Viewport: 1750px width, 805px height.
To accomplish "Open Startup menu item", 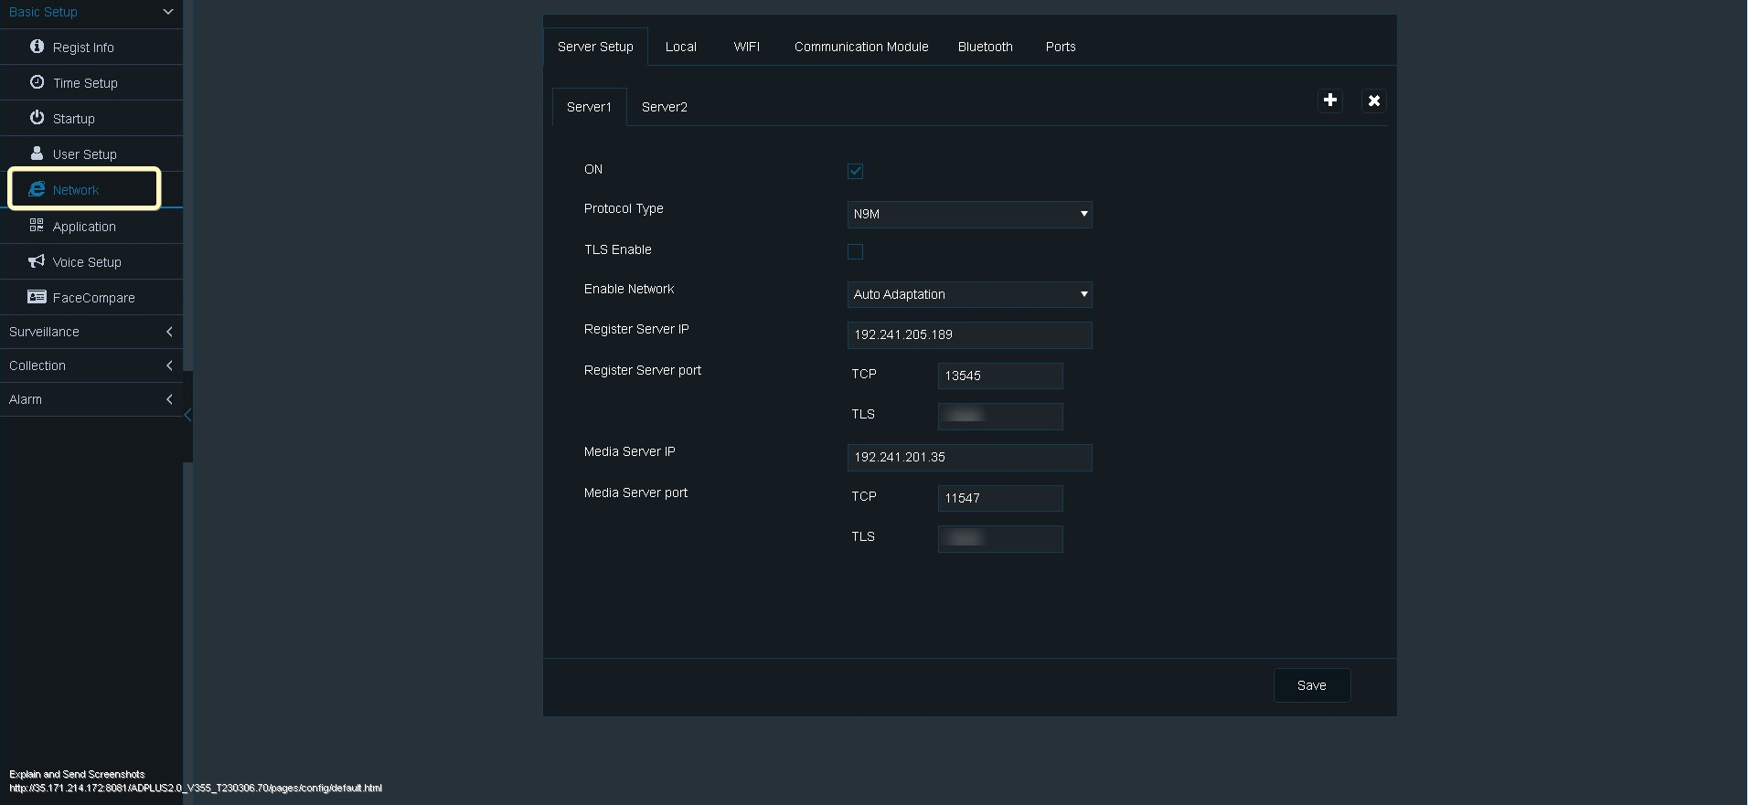I will (91, 118).
